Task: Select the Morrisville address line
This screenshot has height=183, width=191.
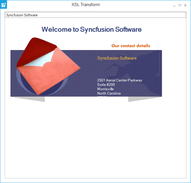Action: 105,89
